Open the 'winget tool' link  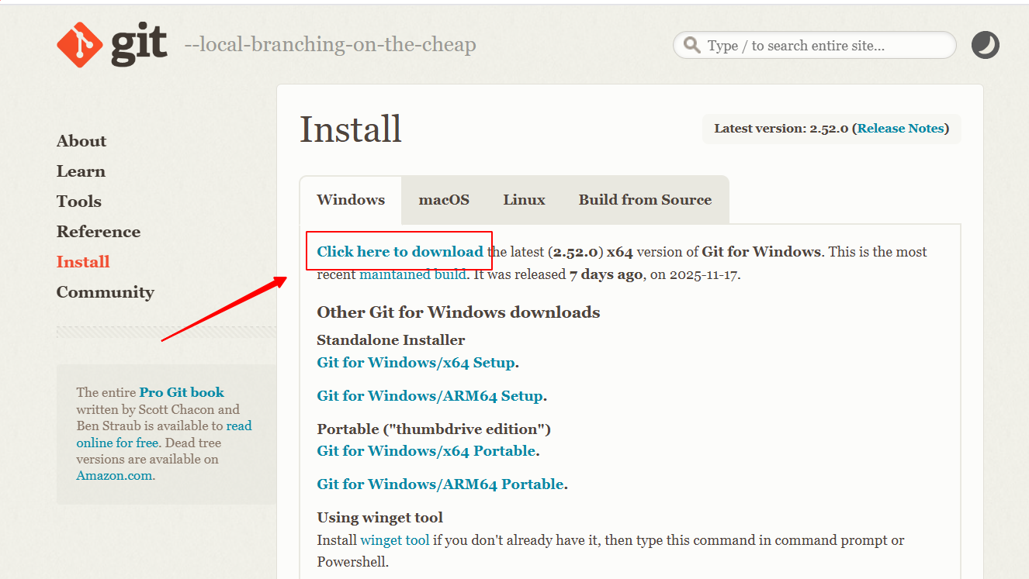395,540
